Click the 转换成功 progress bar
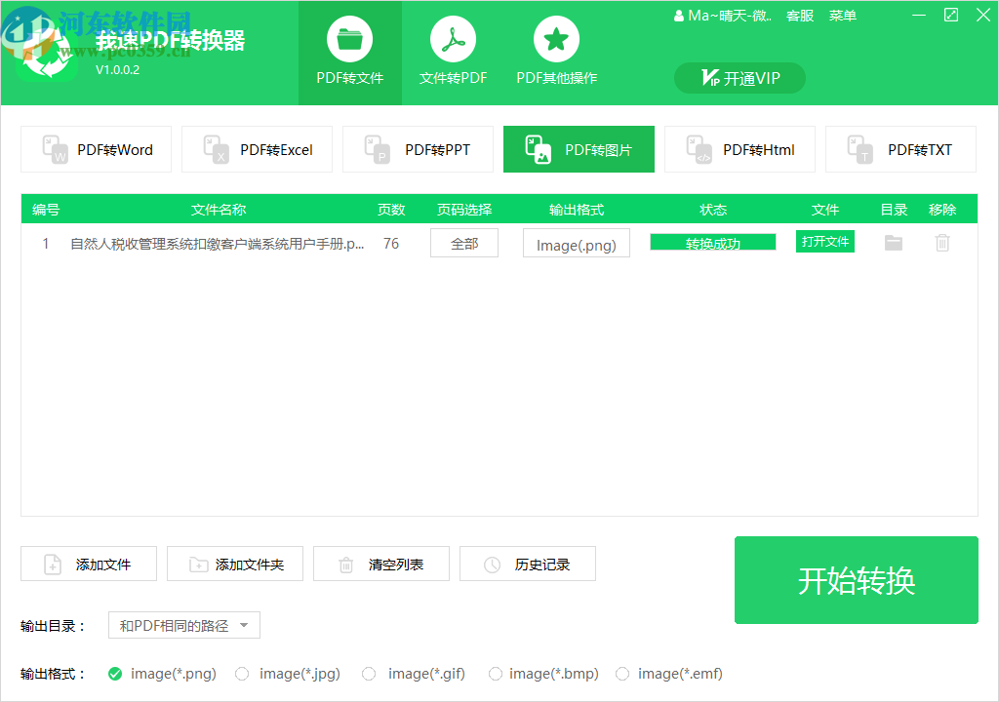Viewport: 999px width, 702px height. tap(712, 239)
